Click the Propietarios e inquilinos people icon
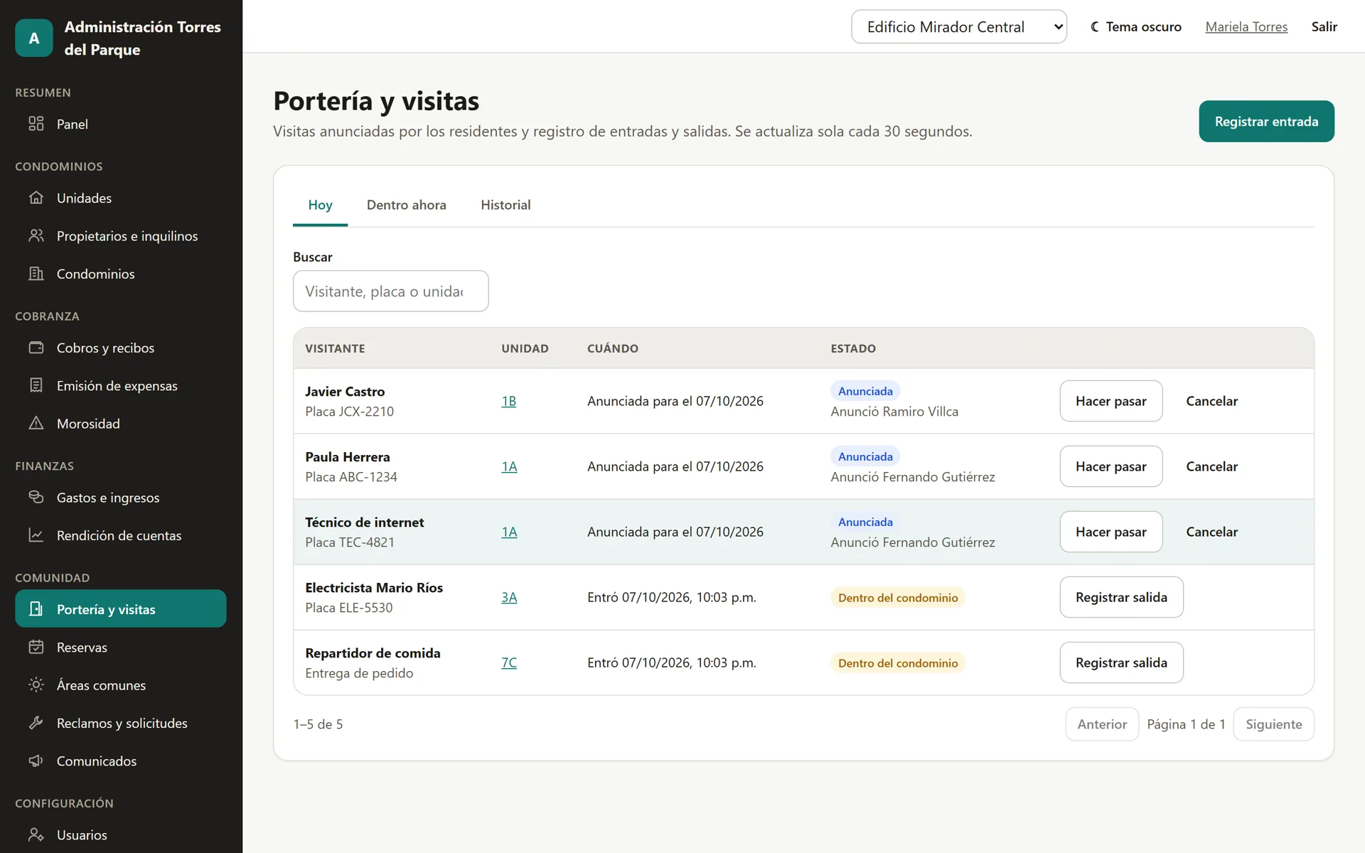The height and width of the screenshot is (853, 1365). click(36, 235)
